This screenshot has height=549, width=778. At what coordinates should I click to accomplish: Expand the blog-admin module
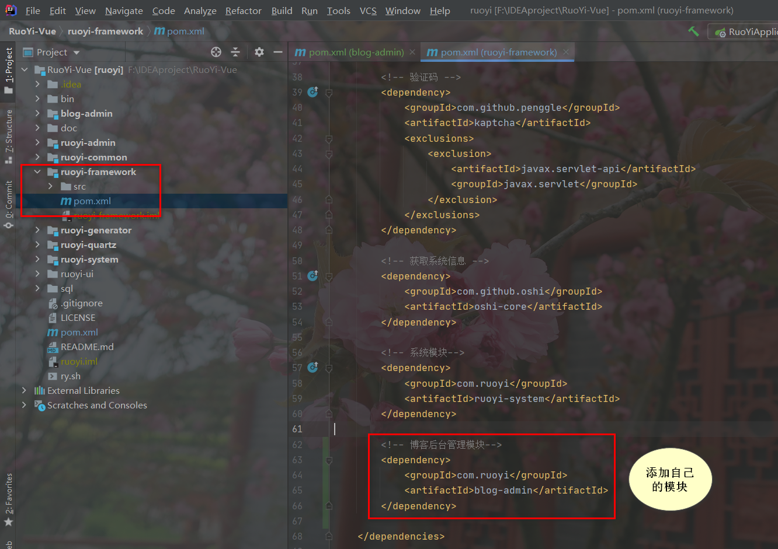[37, 114]
